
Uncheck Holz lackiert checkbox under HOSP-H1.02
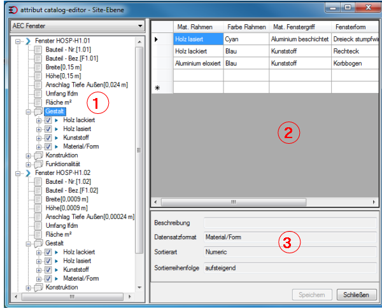click(48, 252)
